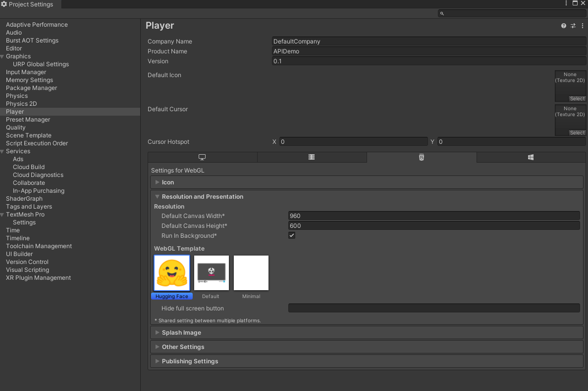588x391 pixels.
Task: Toggle the Run In Background checkbox
Action: (292, 236)
